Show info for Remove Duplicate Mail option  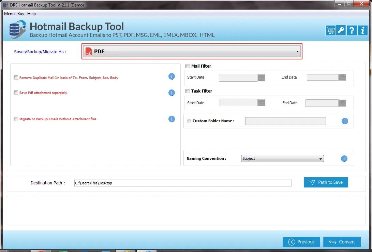pos(172,76)
